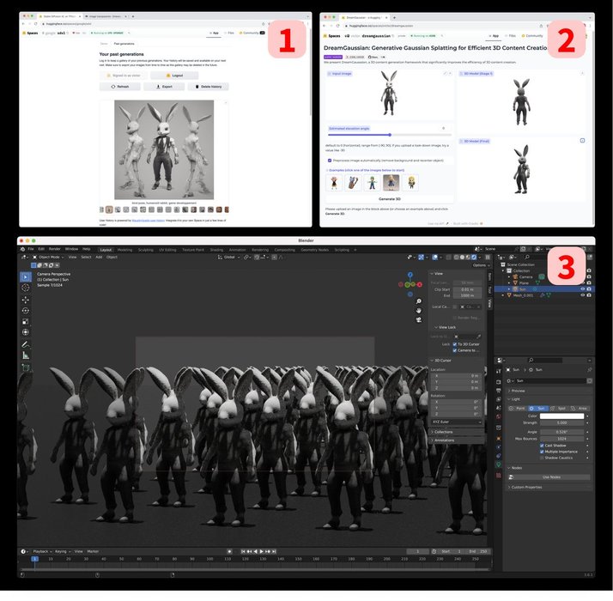The image size is (613, 601).
Task: Click the Delete history button
Action: (x=209, y=87)
